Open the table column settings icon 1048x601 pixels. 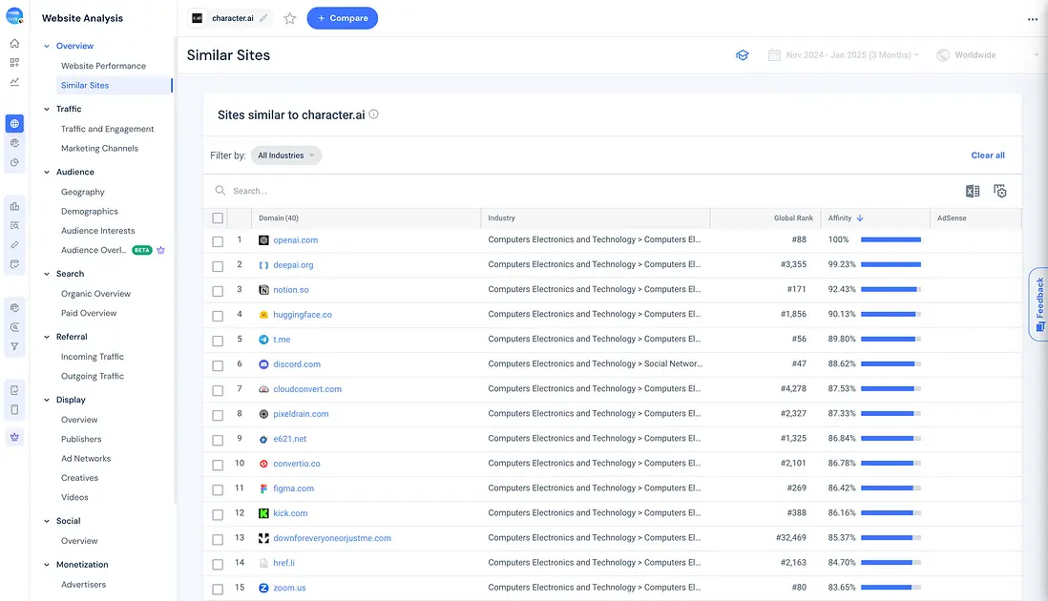[x=1000, y=191]
